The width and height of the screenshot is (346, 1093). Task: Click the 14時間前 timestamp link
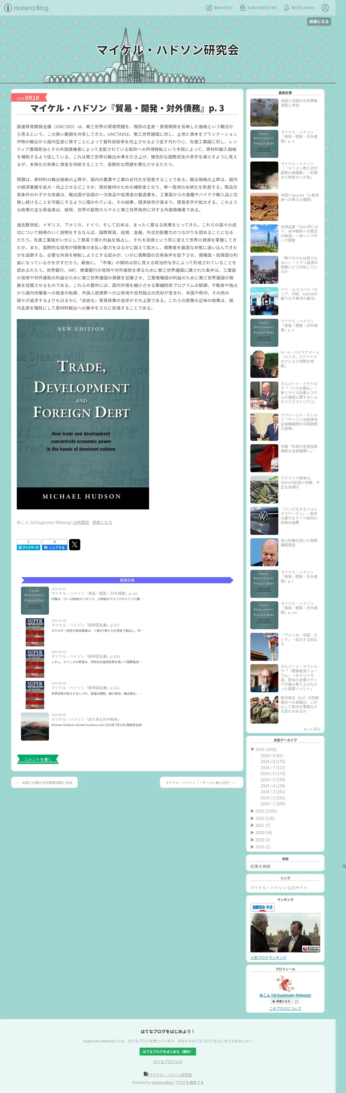(81, 522)
